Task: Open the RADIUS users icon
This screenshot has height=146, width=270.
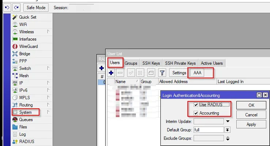Action: (15, 142)
